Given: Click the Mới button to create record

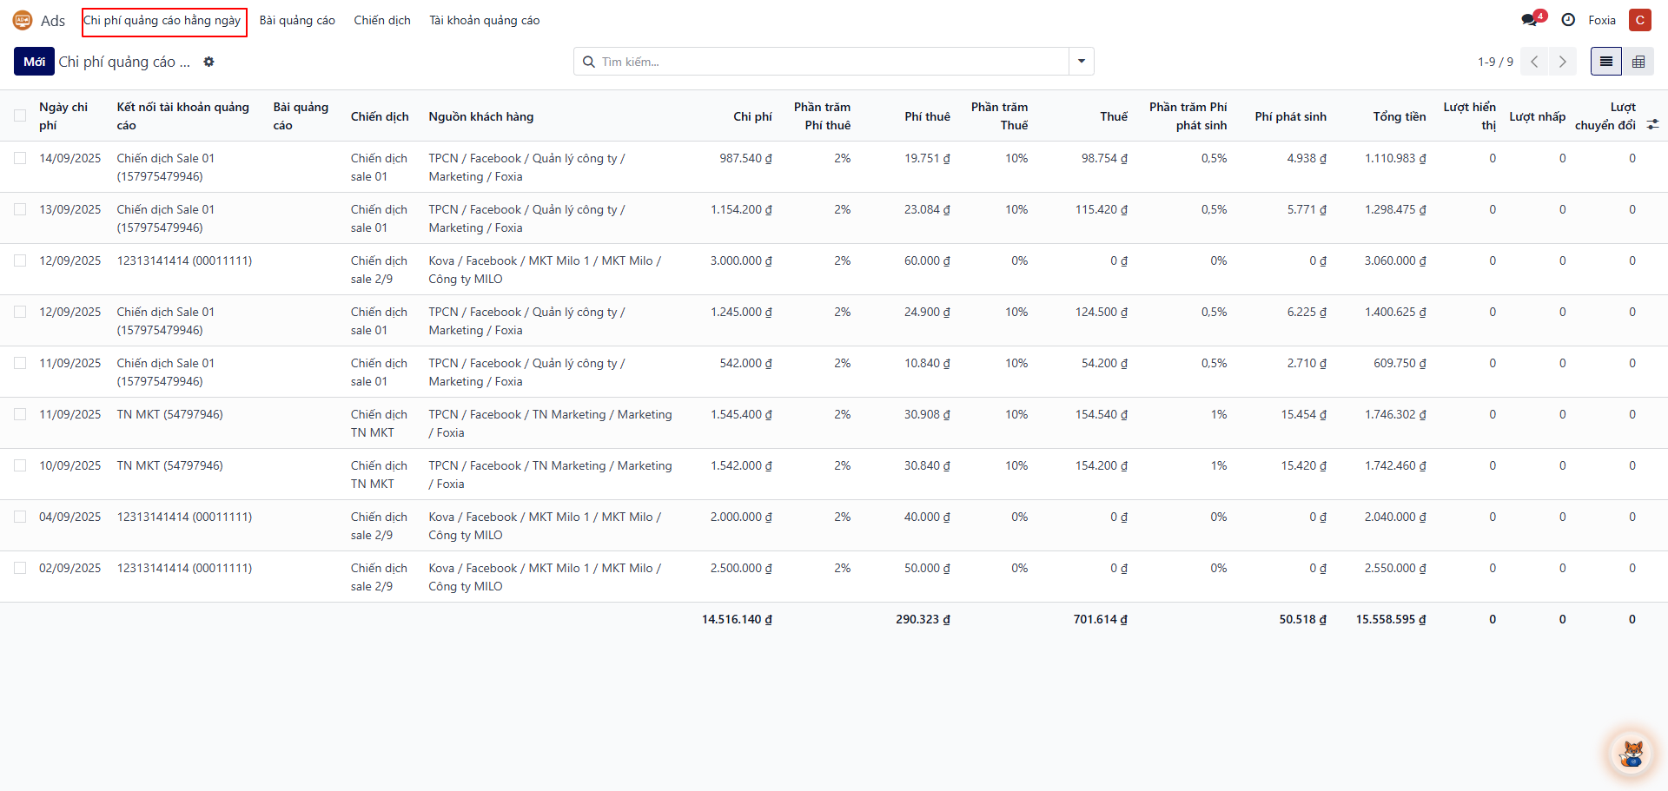Looking at the screenshot, I should [34, 62].
